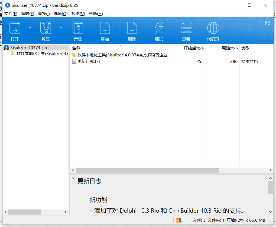
Task: Expand the 打开 dropdown arrow
Action: 30,28
